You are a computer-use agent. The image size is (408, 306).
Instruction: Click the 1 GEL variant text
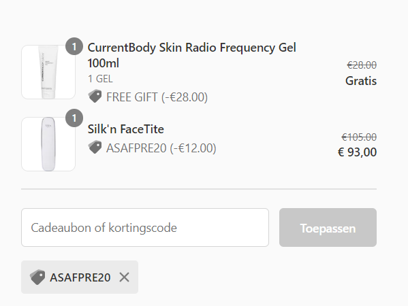(100, 79)
